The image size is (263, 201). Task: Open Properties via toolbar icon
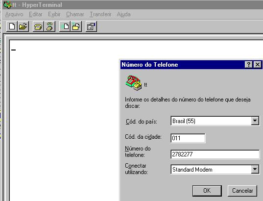[91, 26]
